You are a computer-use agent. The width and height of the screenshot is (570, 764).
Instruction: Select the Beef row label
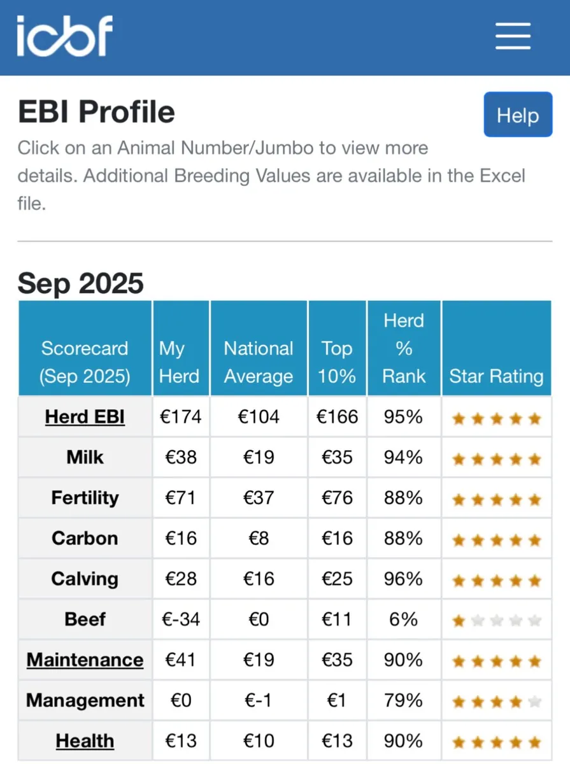tap(85, 619)
